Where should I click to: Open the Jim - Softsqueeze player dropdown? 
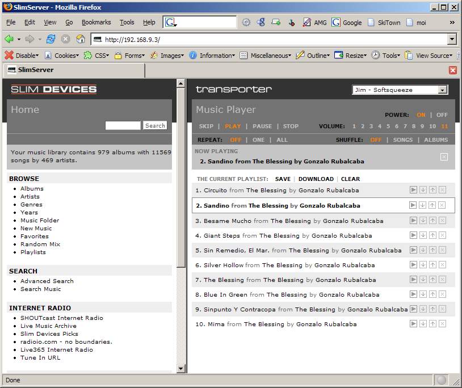(x=442, y=90)
